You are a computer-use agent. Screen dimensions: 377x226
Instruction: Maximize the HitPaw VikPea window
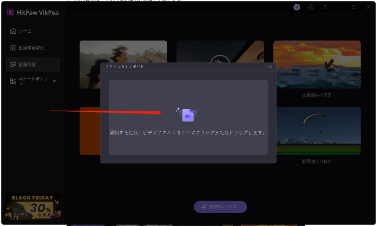[354, 7]
